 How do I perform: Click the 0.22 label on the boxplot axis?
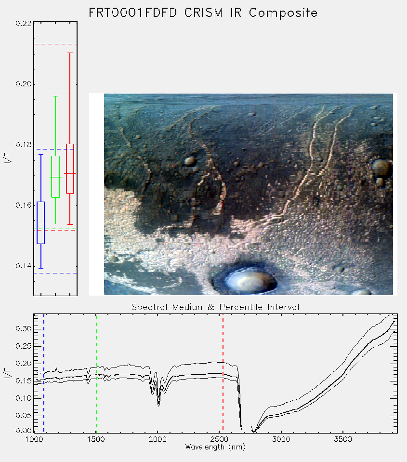(24, 23)
